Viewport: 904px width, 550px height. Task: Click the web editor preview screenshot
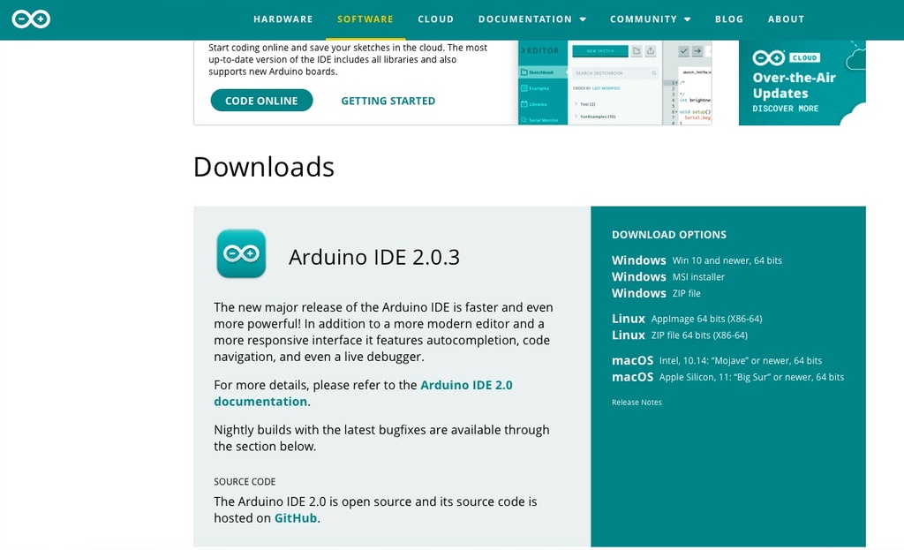click(x=614, y=82)
